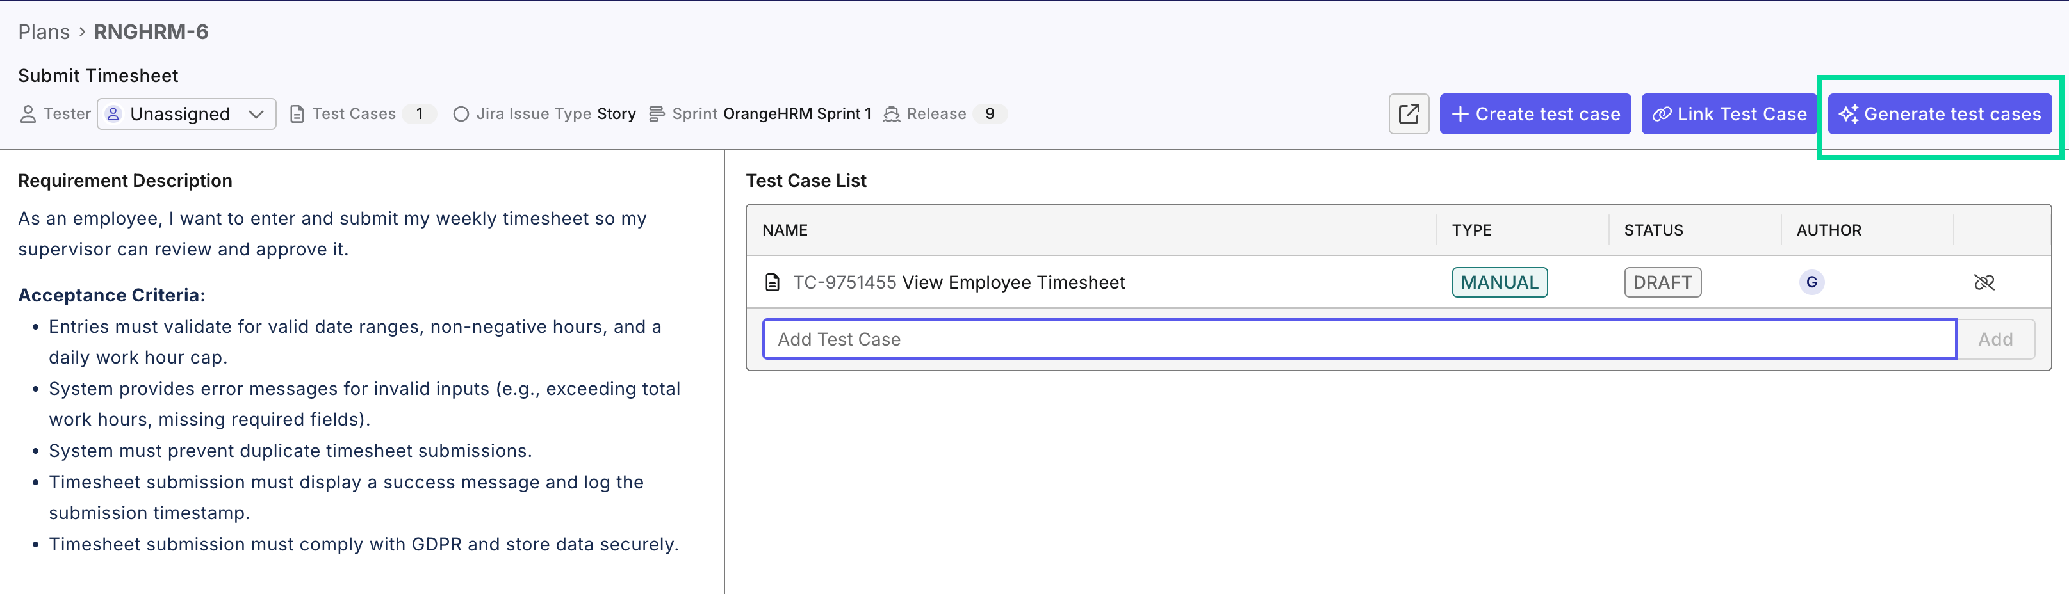Click the Release icon in the header row

(x=892, y=113)
